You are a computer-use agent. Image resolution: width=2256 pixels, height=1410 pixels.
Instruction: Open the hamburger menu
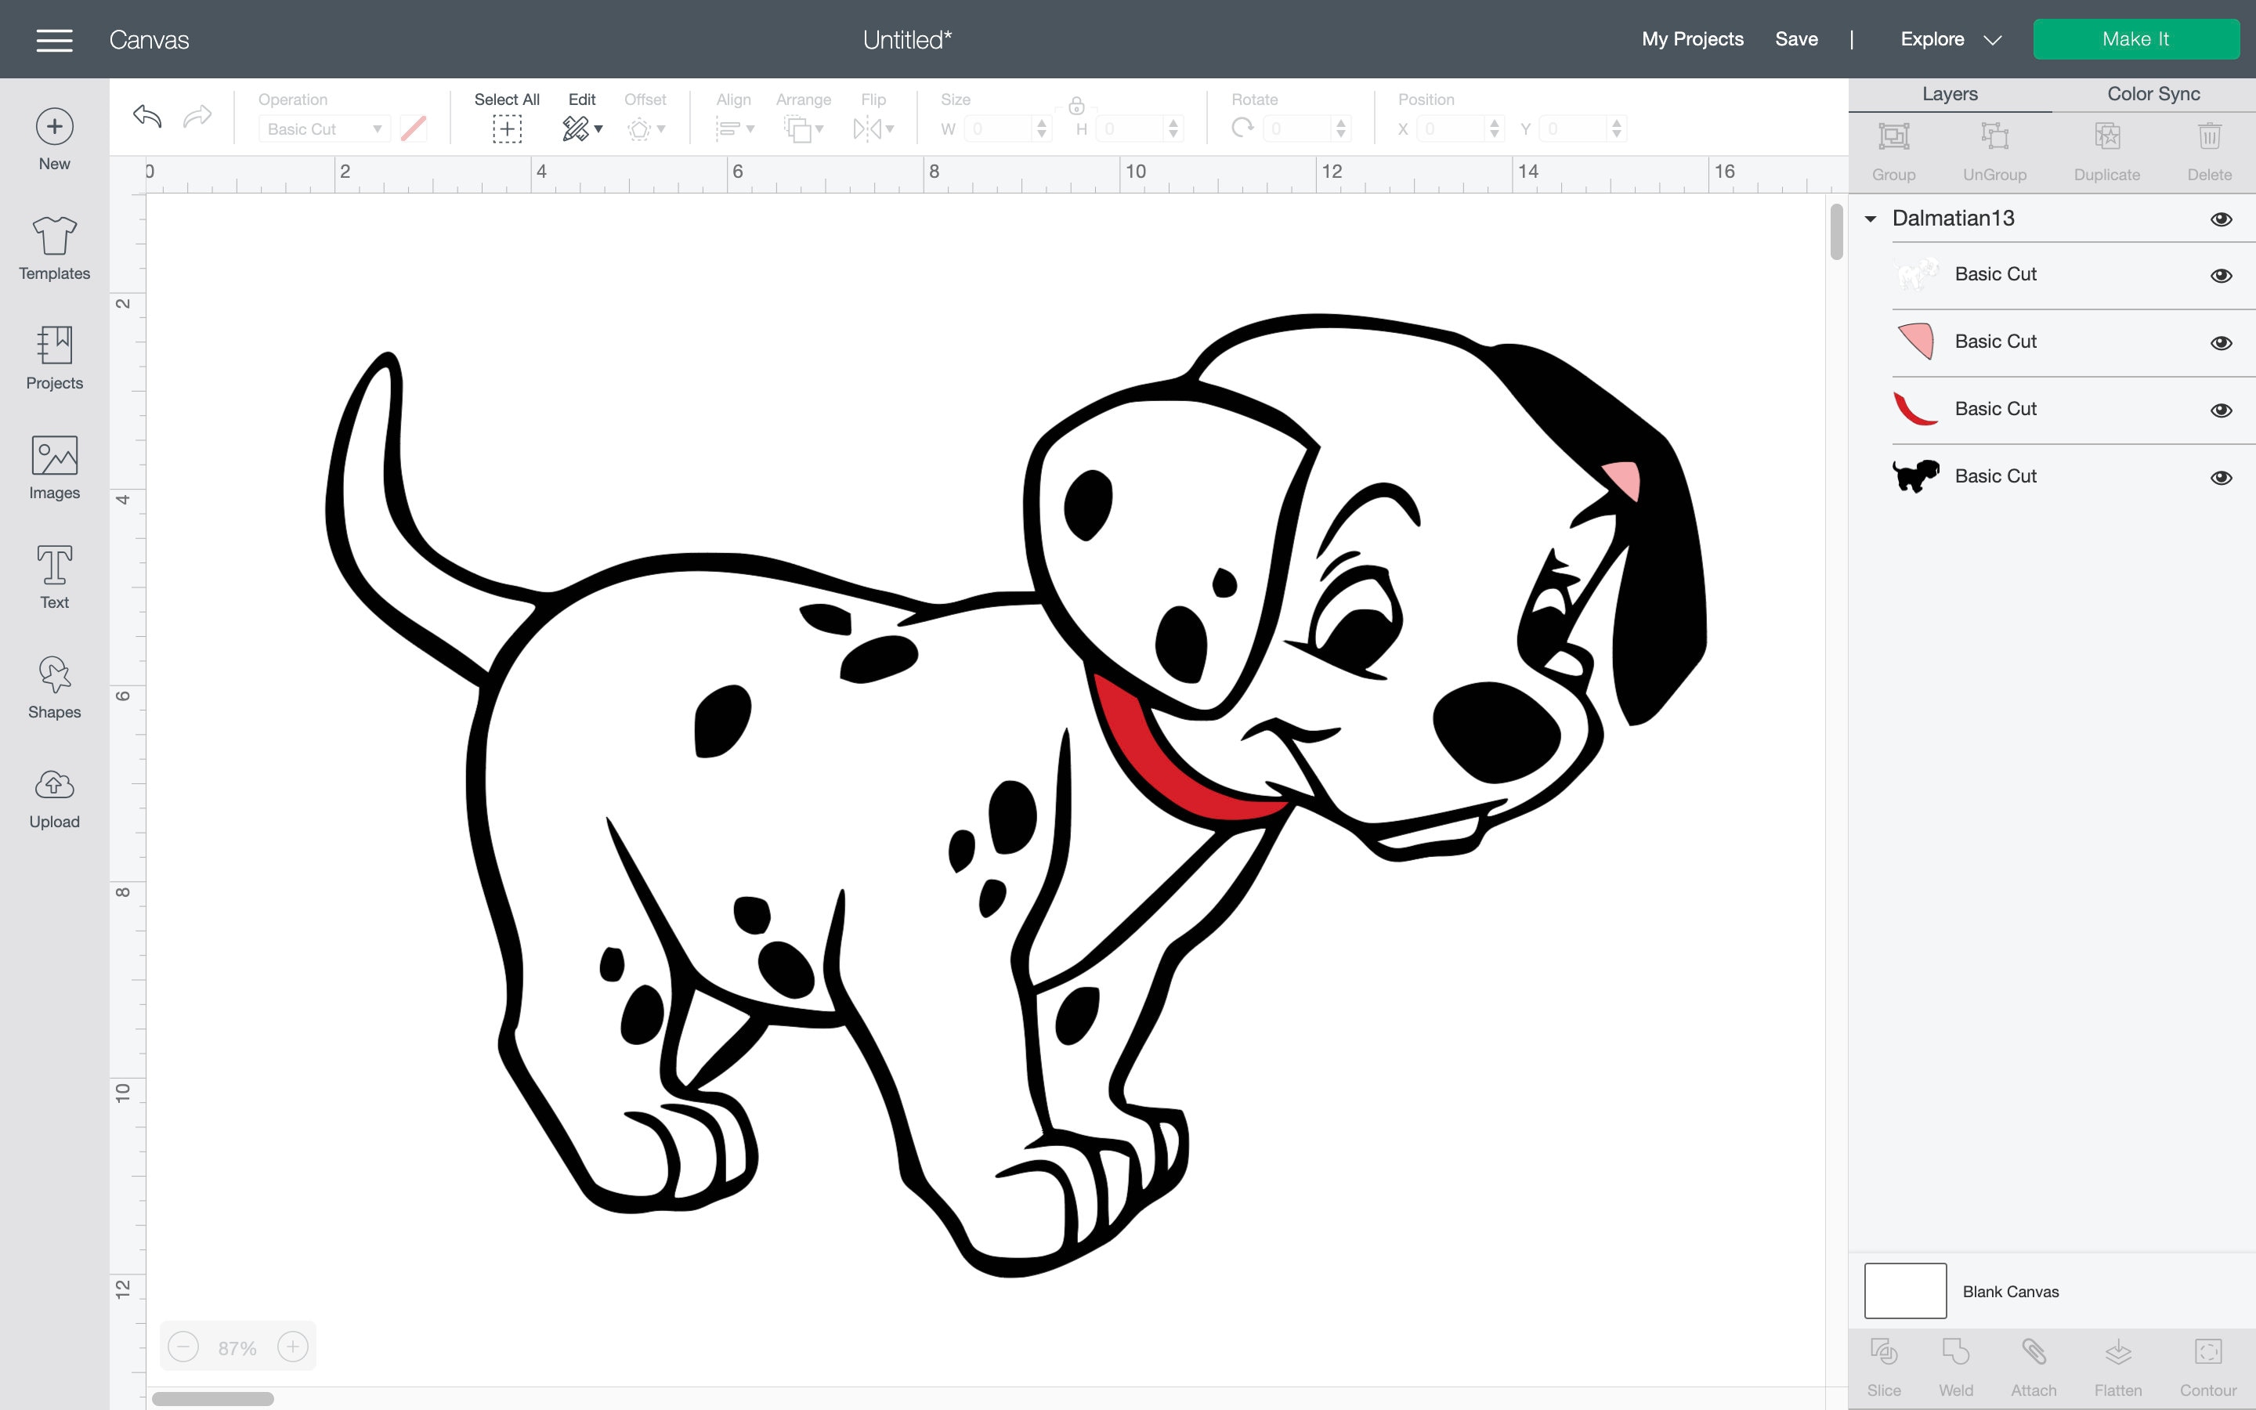54,39
